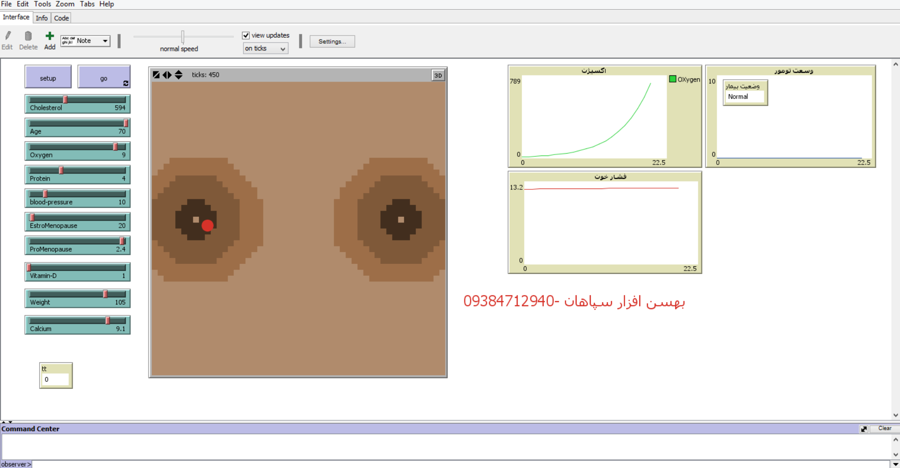Click the setup button

click(x=48, y=77)
